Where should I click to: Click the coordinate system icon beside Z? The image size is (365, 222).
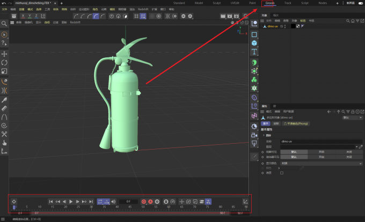pyautogui.click(x=43, y=16)
